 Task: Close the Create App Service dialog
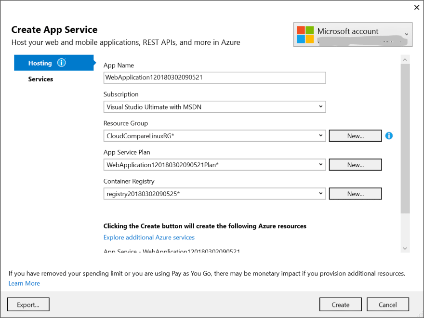[x=417, y=8]
